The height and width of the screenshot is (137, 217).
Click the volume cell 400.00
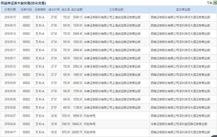tap(67, 107)
